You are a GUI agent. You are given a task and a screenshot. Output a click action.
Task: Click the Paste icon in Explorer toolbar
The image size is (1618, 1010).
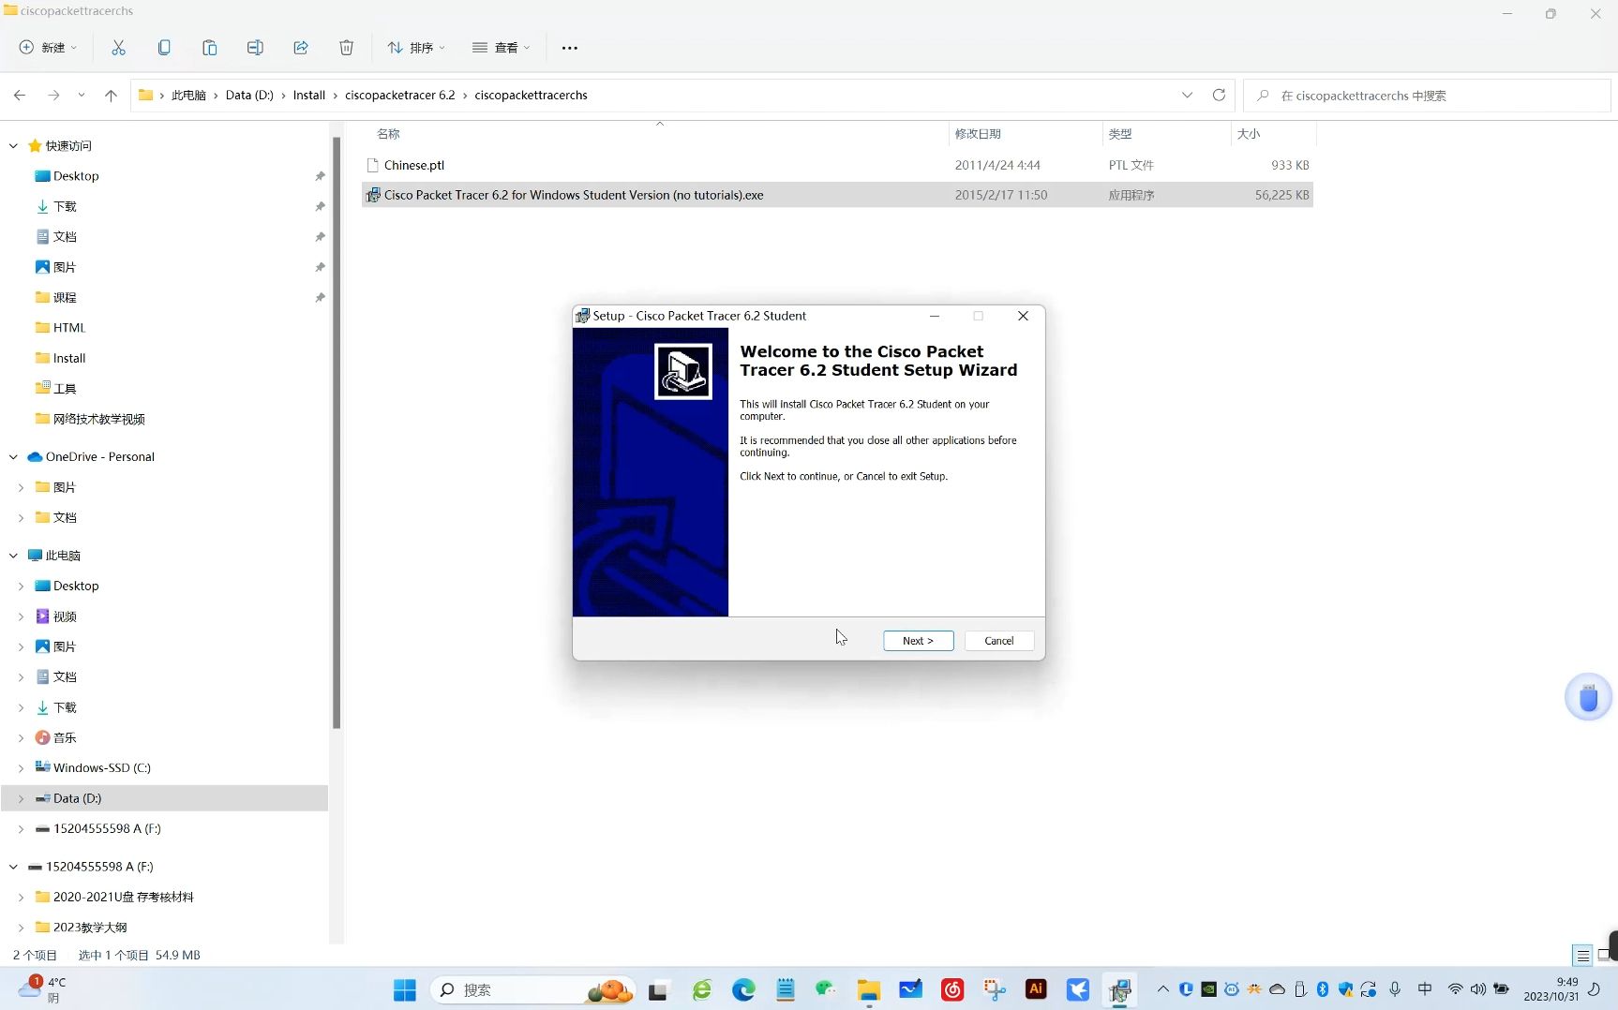(x=209, y=48)
